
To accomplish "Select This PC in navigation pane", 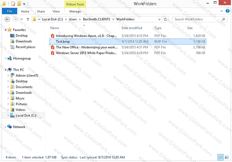I will pyautogui.click(x=18, y=70).
